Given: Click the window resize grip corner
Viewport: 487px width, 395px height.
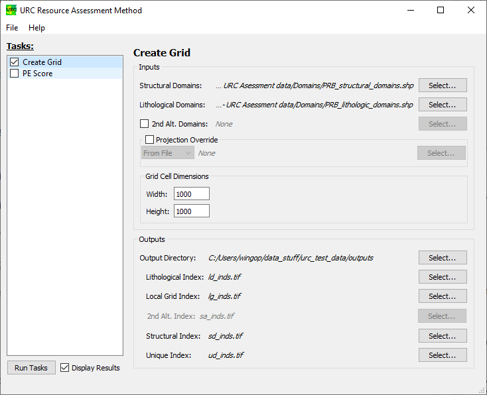Looking at the screenshot, I should pyautogui.click(x=482, y=390).
